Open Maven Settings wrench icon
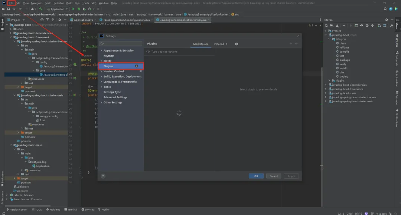401x215 pixels. click(392, 26)
